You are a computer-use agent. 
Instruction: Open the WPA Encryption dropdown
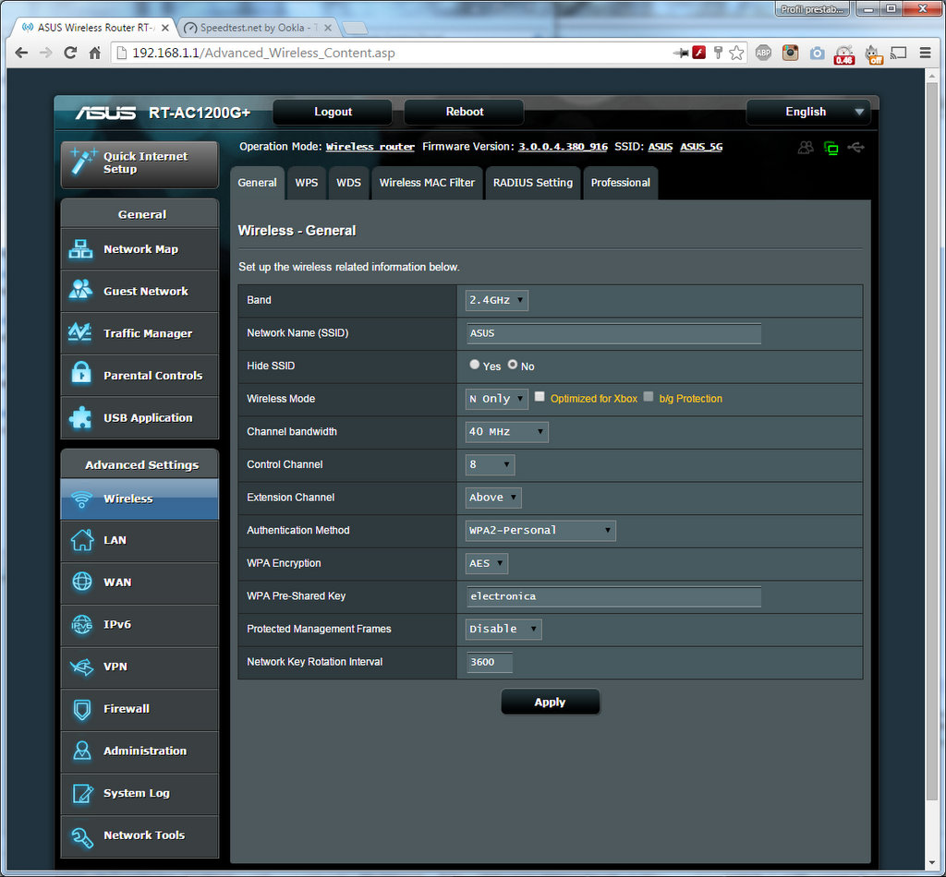pyautogui.click(x=486, y=563)
